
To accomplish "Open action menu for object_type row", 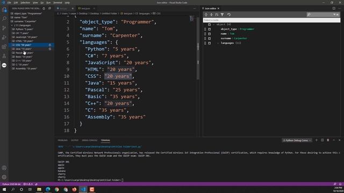I will 210,29.
